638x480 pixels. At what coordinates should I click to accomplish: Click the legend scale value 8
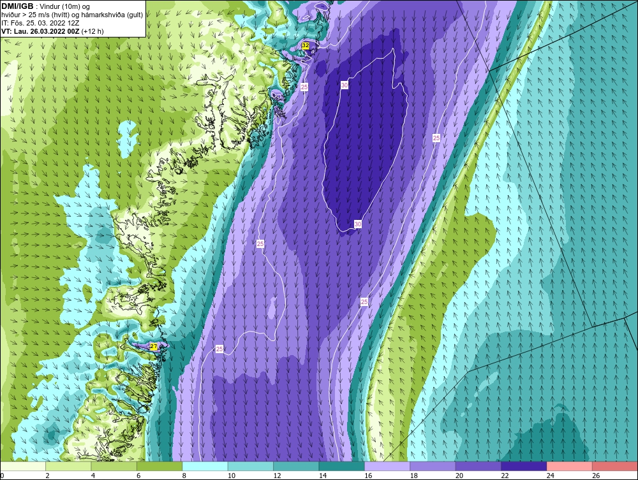(184, 476)
